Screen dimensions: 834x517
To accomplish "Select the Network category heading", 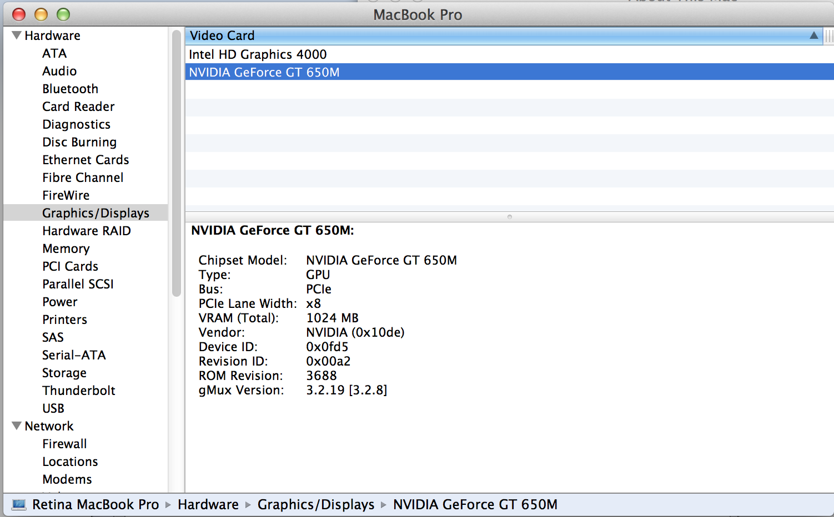I will pyautogui.click(x=49, y=426).
